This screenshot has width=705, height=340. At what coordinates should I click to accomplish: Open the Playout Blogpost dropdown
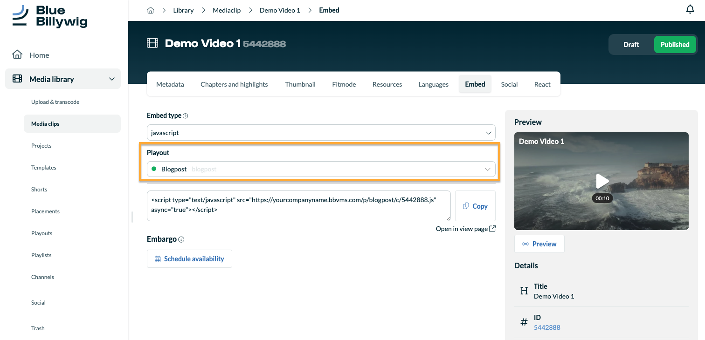[x=321, y=169]
